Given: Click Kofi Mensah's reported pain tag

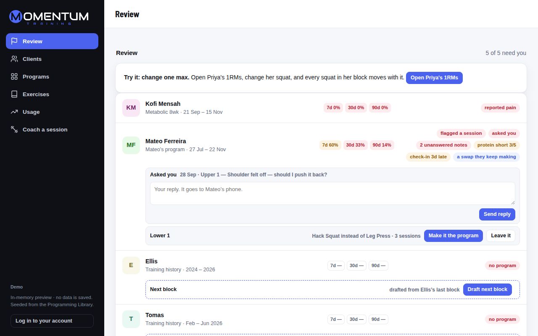Looking at the screenshot, I should pyautogui.click(x=500, y=108).
